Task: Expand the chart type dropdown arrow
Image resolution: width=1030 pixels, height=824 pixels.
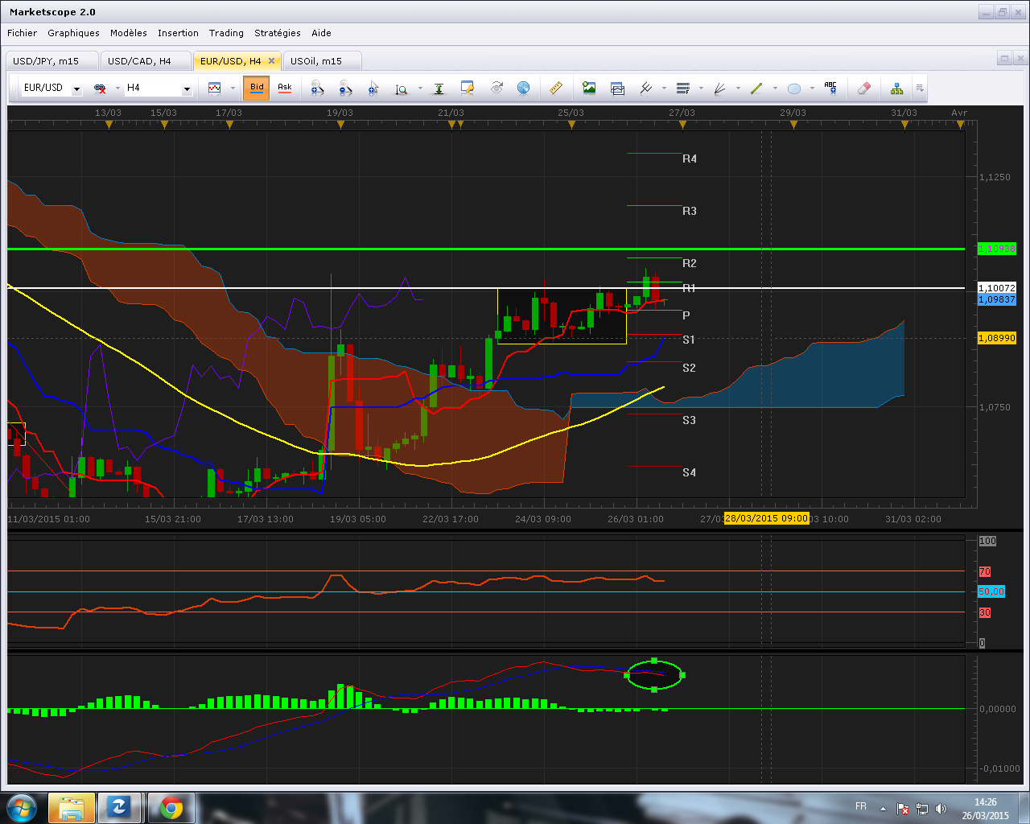Action: (233, 89)
